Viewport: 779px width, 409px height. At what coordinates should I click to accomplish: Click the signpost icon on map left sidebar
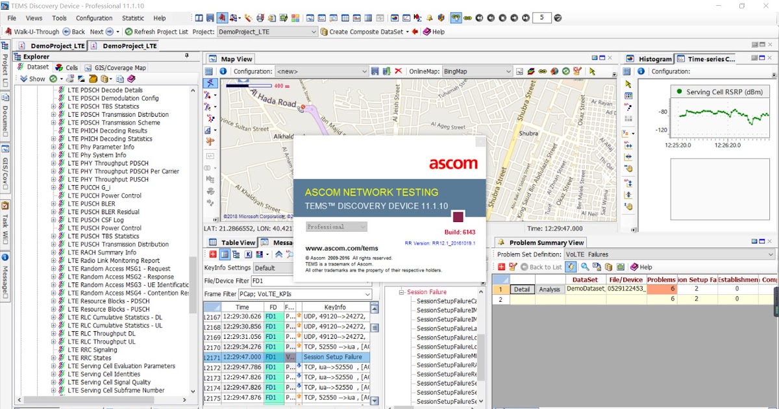click(x=210, y=142)
